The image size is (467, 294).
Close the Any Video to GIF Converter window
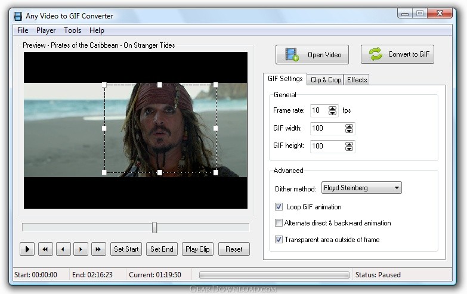[440, 13]
